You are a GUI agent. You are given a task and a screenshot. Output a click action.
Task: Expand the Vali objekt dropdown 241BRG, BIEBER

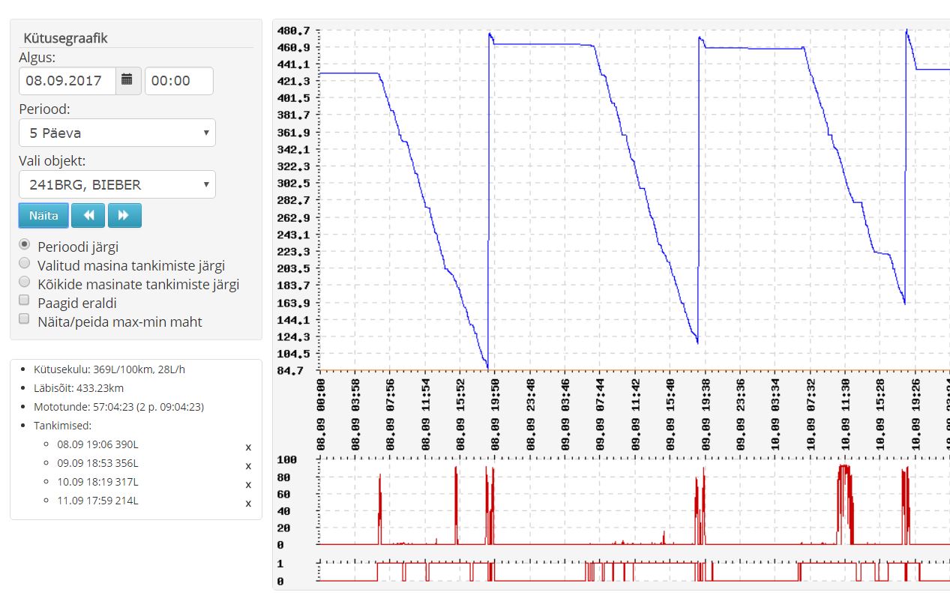click(x=117, y=184)
